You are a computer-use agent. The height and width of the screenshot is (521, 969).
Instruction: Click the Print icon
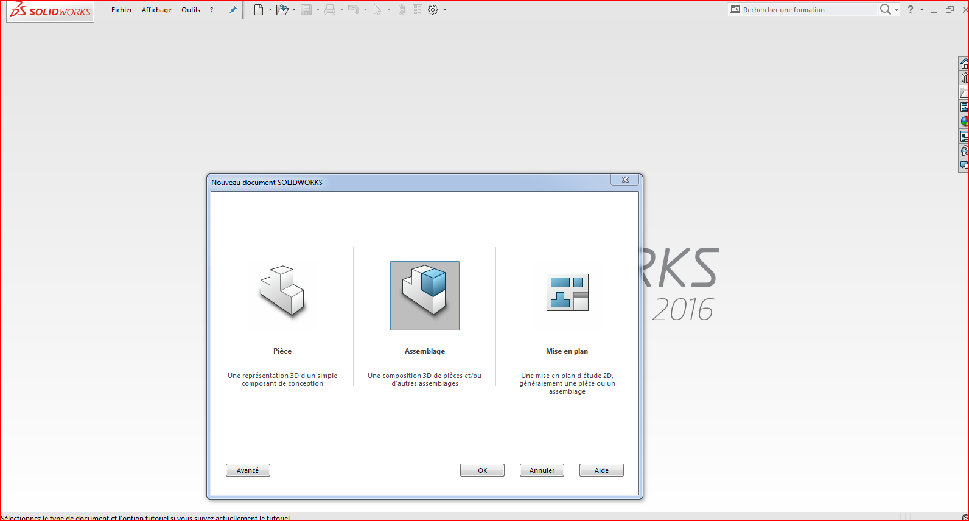(330, 10)
